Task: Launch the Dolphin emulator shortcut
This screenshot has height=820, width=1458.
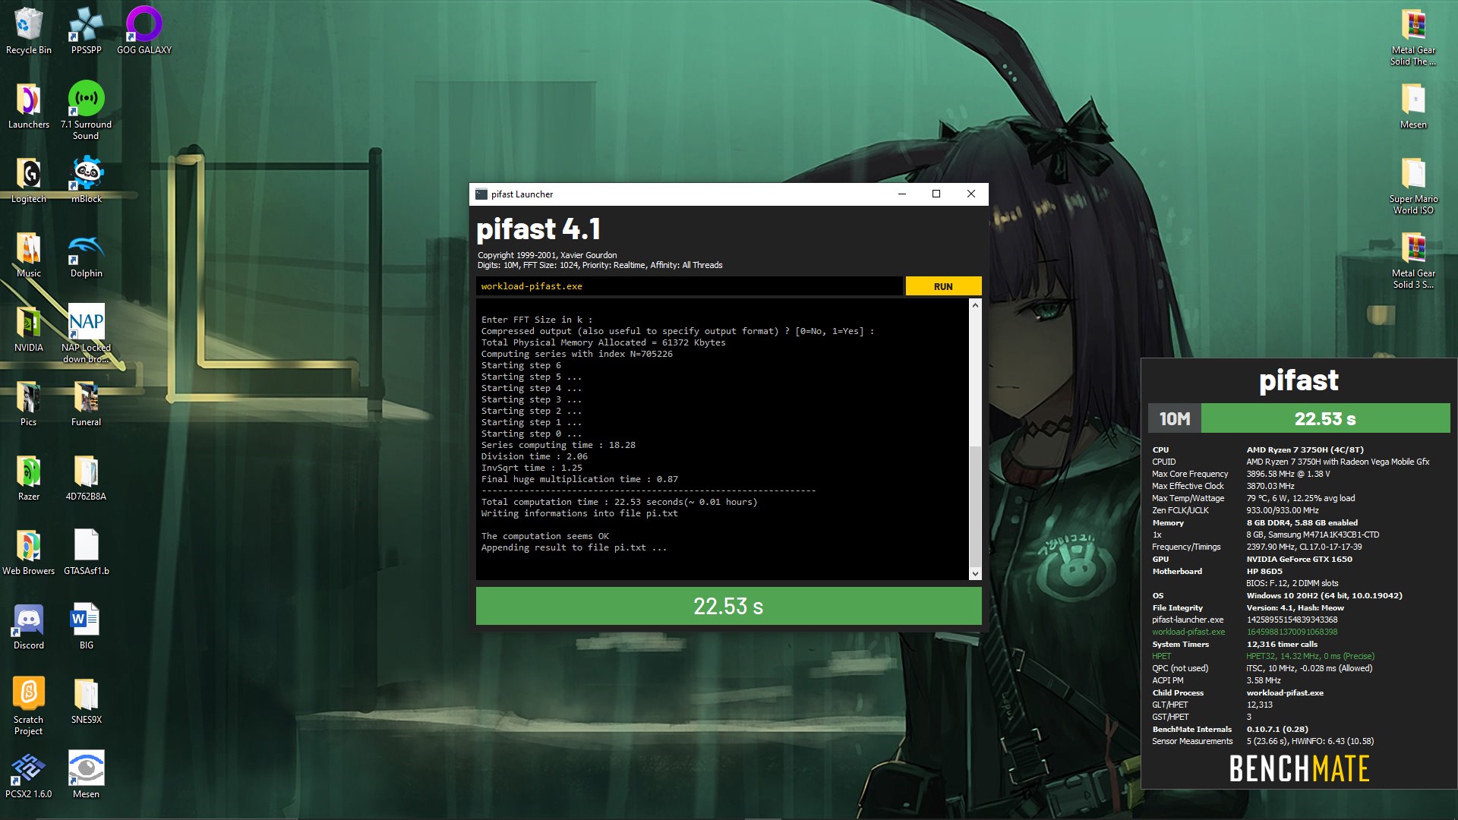Action: pos(86,254)
